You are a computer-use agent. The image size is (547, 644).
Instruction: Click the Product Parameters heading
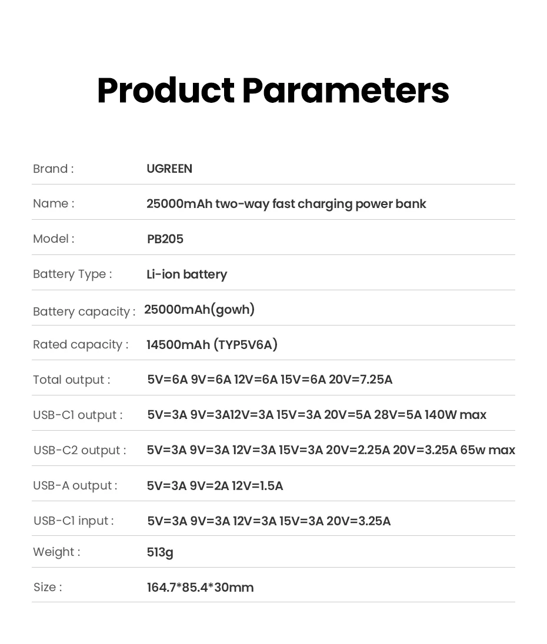(273, 90)
